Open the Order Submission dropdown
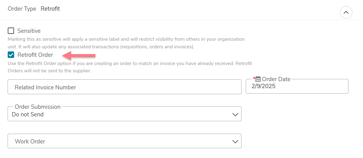 125,114
